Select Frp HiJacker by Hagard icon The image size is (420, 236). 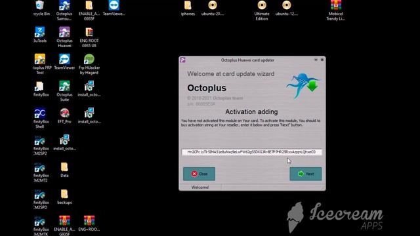coord(89,64)
